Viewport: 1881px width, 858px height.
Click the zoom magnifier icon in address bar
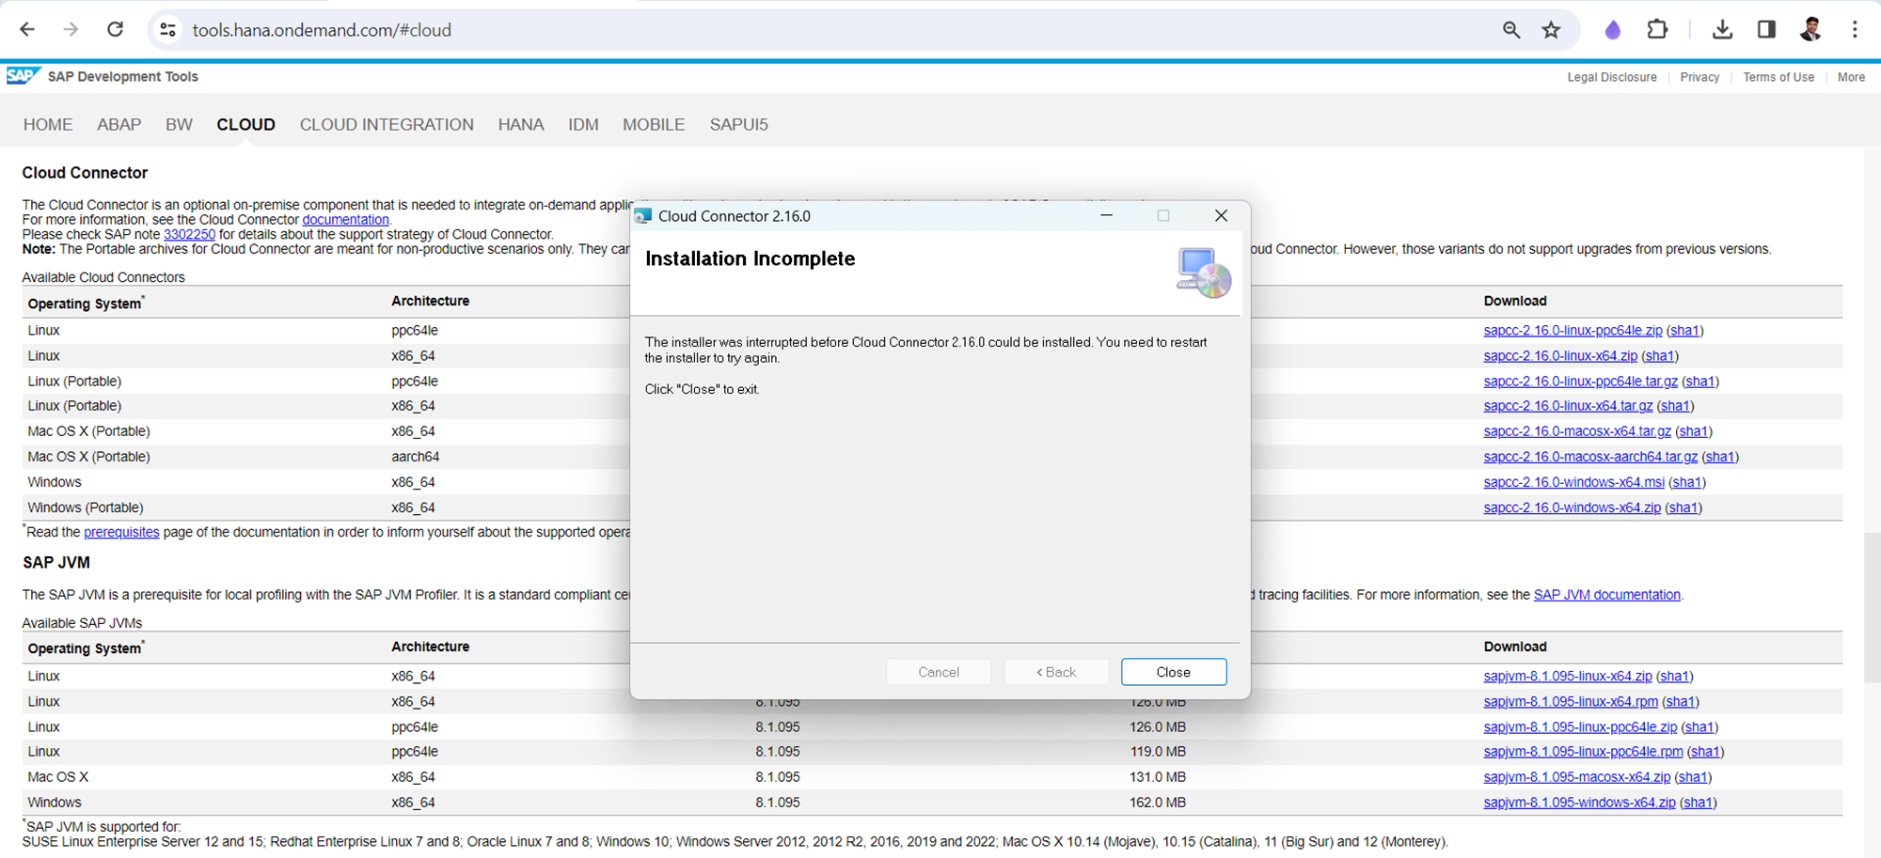click(1511, 30)
